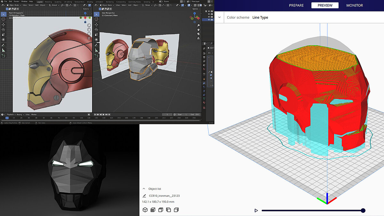This screenshot has width=384, height=216.
Task: Select the Rotate tool in left Blender viewport
Action: tap(3, 30)
